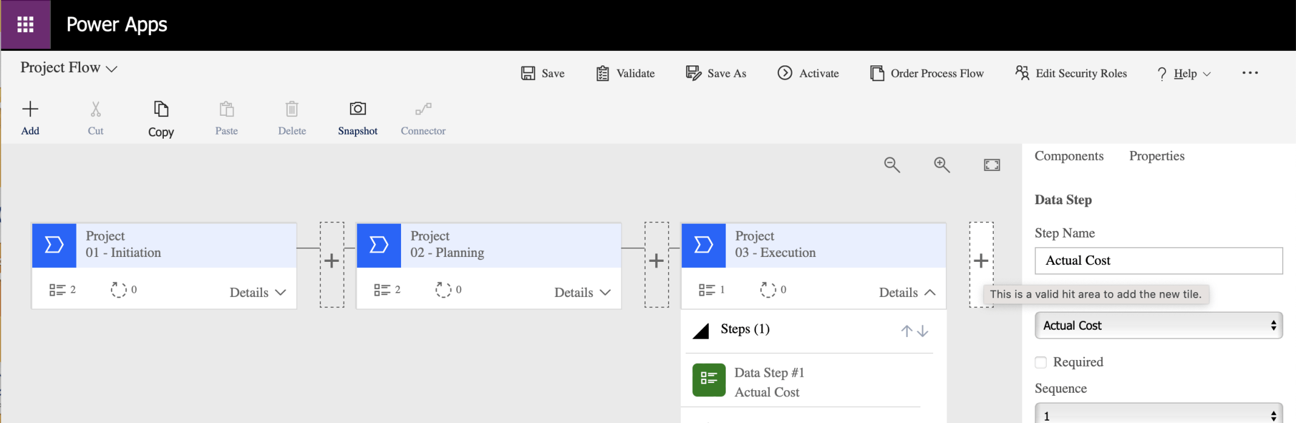This screenshot has height=423, width=1296.
Task: Toggle the Required checkbox
Action: click(1041, 362)
